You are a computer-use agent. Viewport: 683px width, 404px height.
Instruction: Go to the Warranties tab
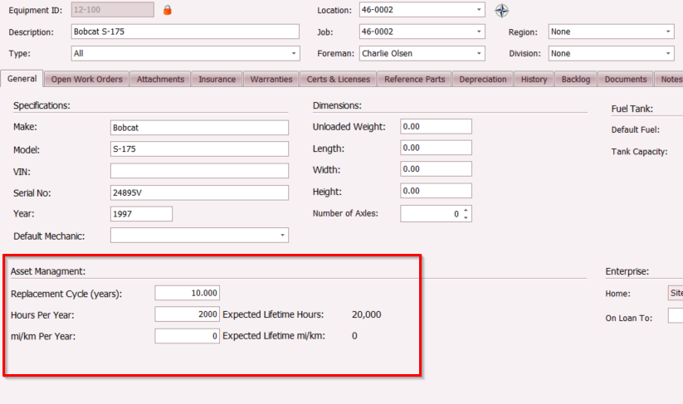271,80
